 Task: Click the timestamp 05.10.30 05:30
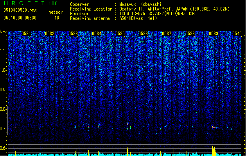click(20, 18)
